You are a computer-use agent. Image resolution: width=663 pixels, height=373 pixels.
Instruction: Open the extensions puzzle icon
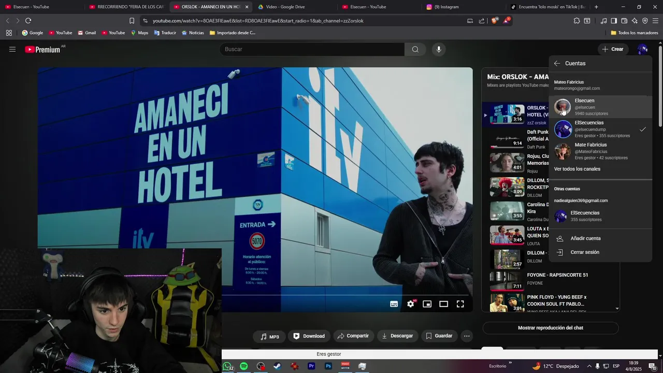point(576,21)
